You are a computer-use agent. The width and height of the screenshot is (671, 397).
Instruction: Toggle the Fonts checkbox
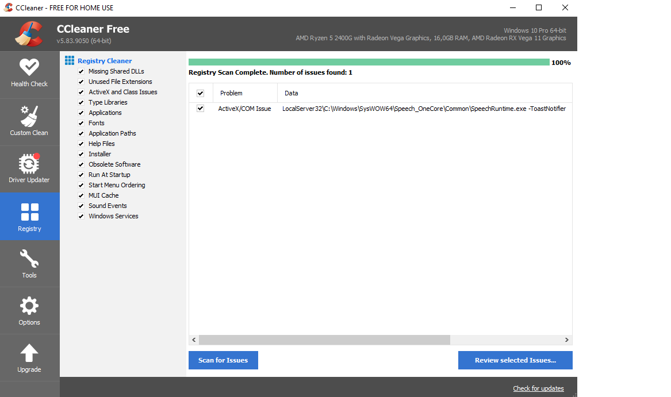tap(81, 123)
